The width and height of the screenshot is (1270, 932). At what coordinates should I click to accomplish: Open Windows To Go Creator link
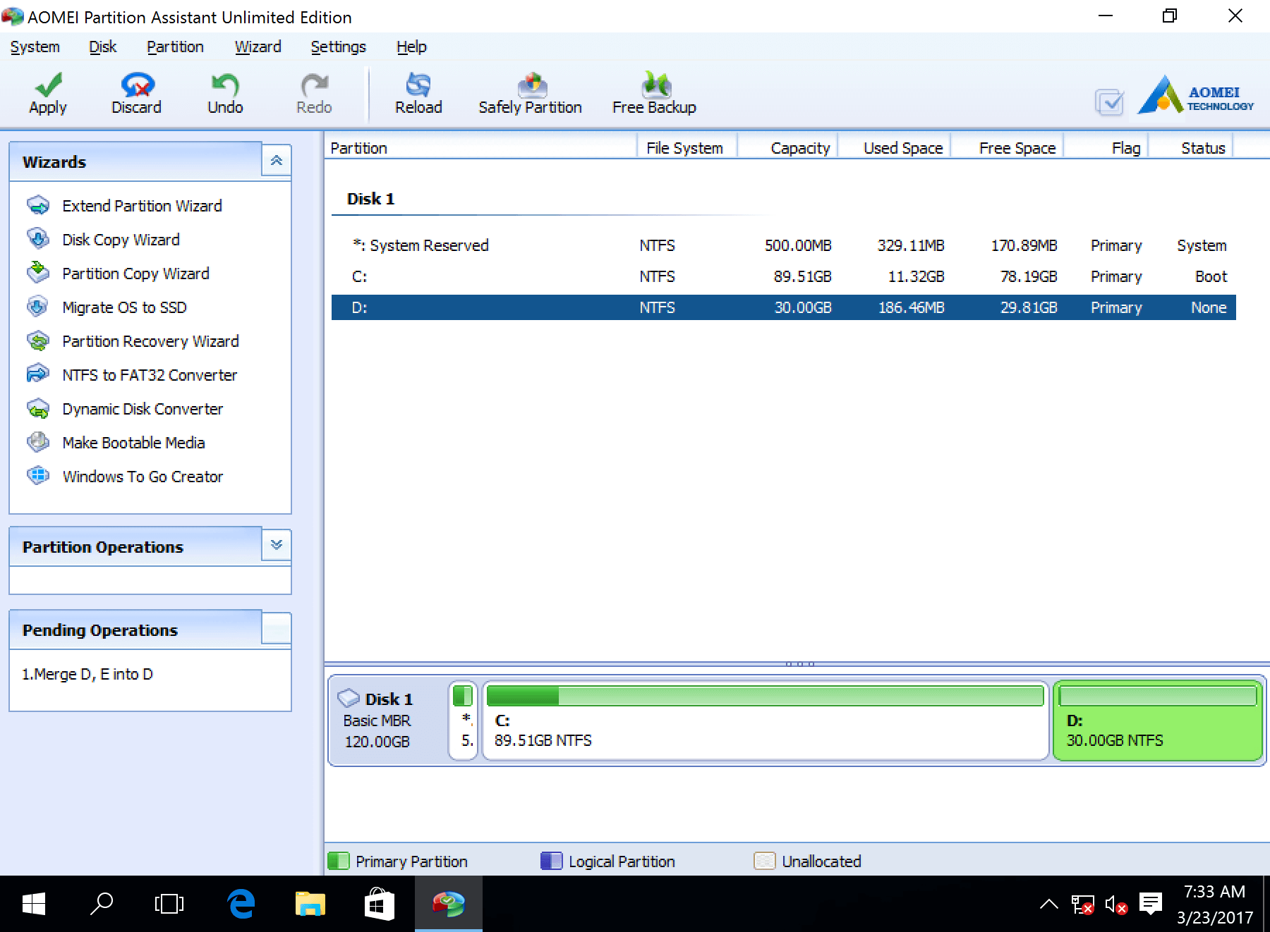coord(143,477)
